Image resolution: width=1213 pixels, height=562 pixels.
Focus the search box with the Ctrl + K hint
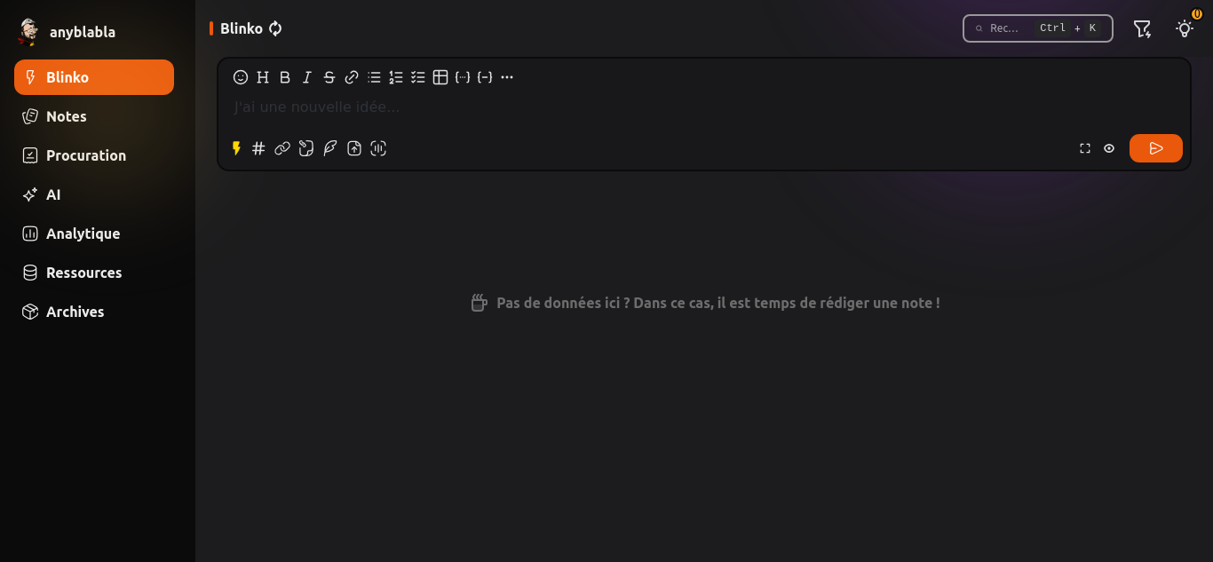(x=1038, y=28)
